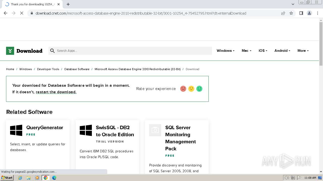
Task: Click restart the download link
Action: click(x=56, y=92)
